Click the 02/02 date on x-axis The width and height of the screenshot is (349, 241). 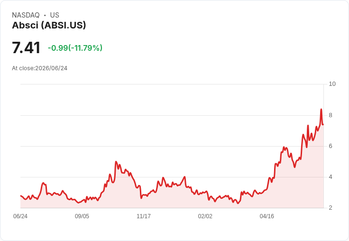pos(205,216)
